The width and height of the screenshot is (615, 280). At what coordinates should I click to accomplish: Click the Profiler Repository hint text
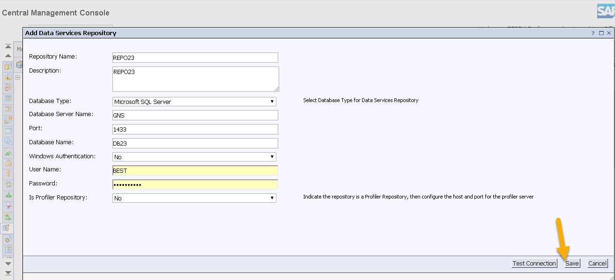coord(418,197)
